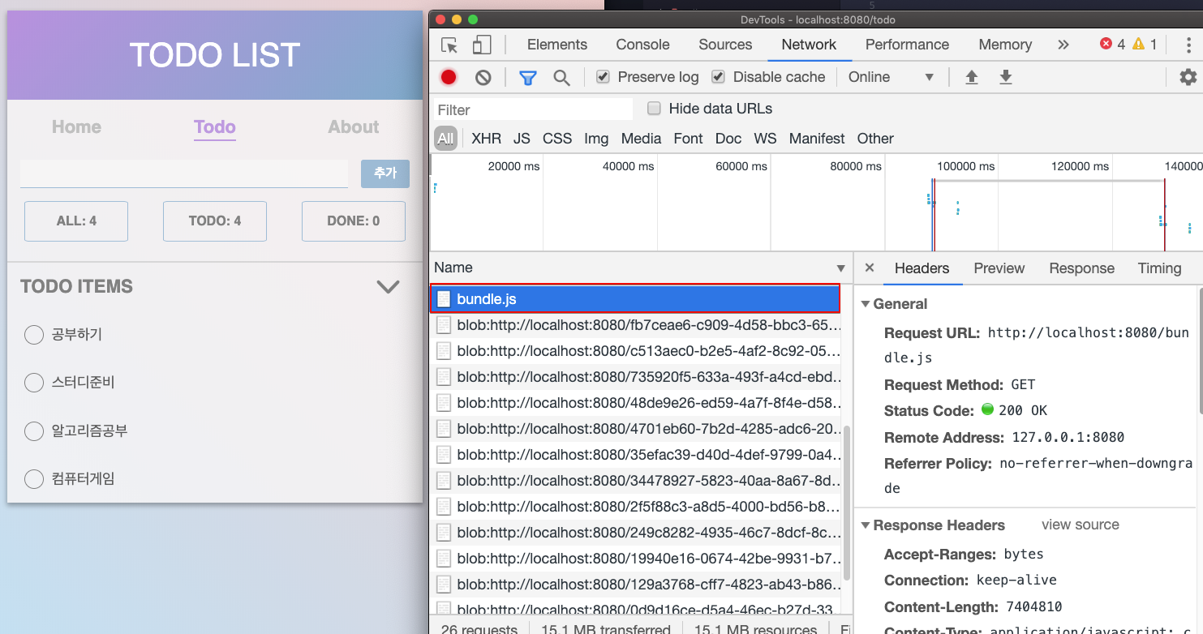Activate the inspect element picker icon
This screenshot has width=1203, height=634.
tap(449, 45)
